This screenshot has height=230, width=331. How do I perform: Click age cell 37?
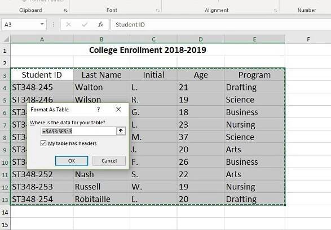201,137
